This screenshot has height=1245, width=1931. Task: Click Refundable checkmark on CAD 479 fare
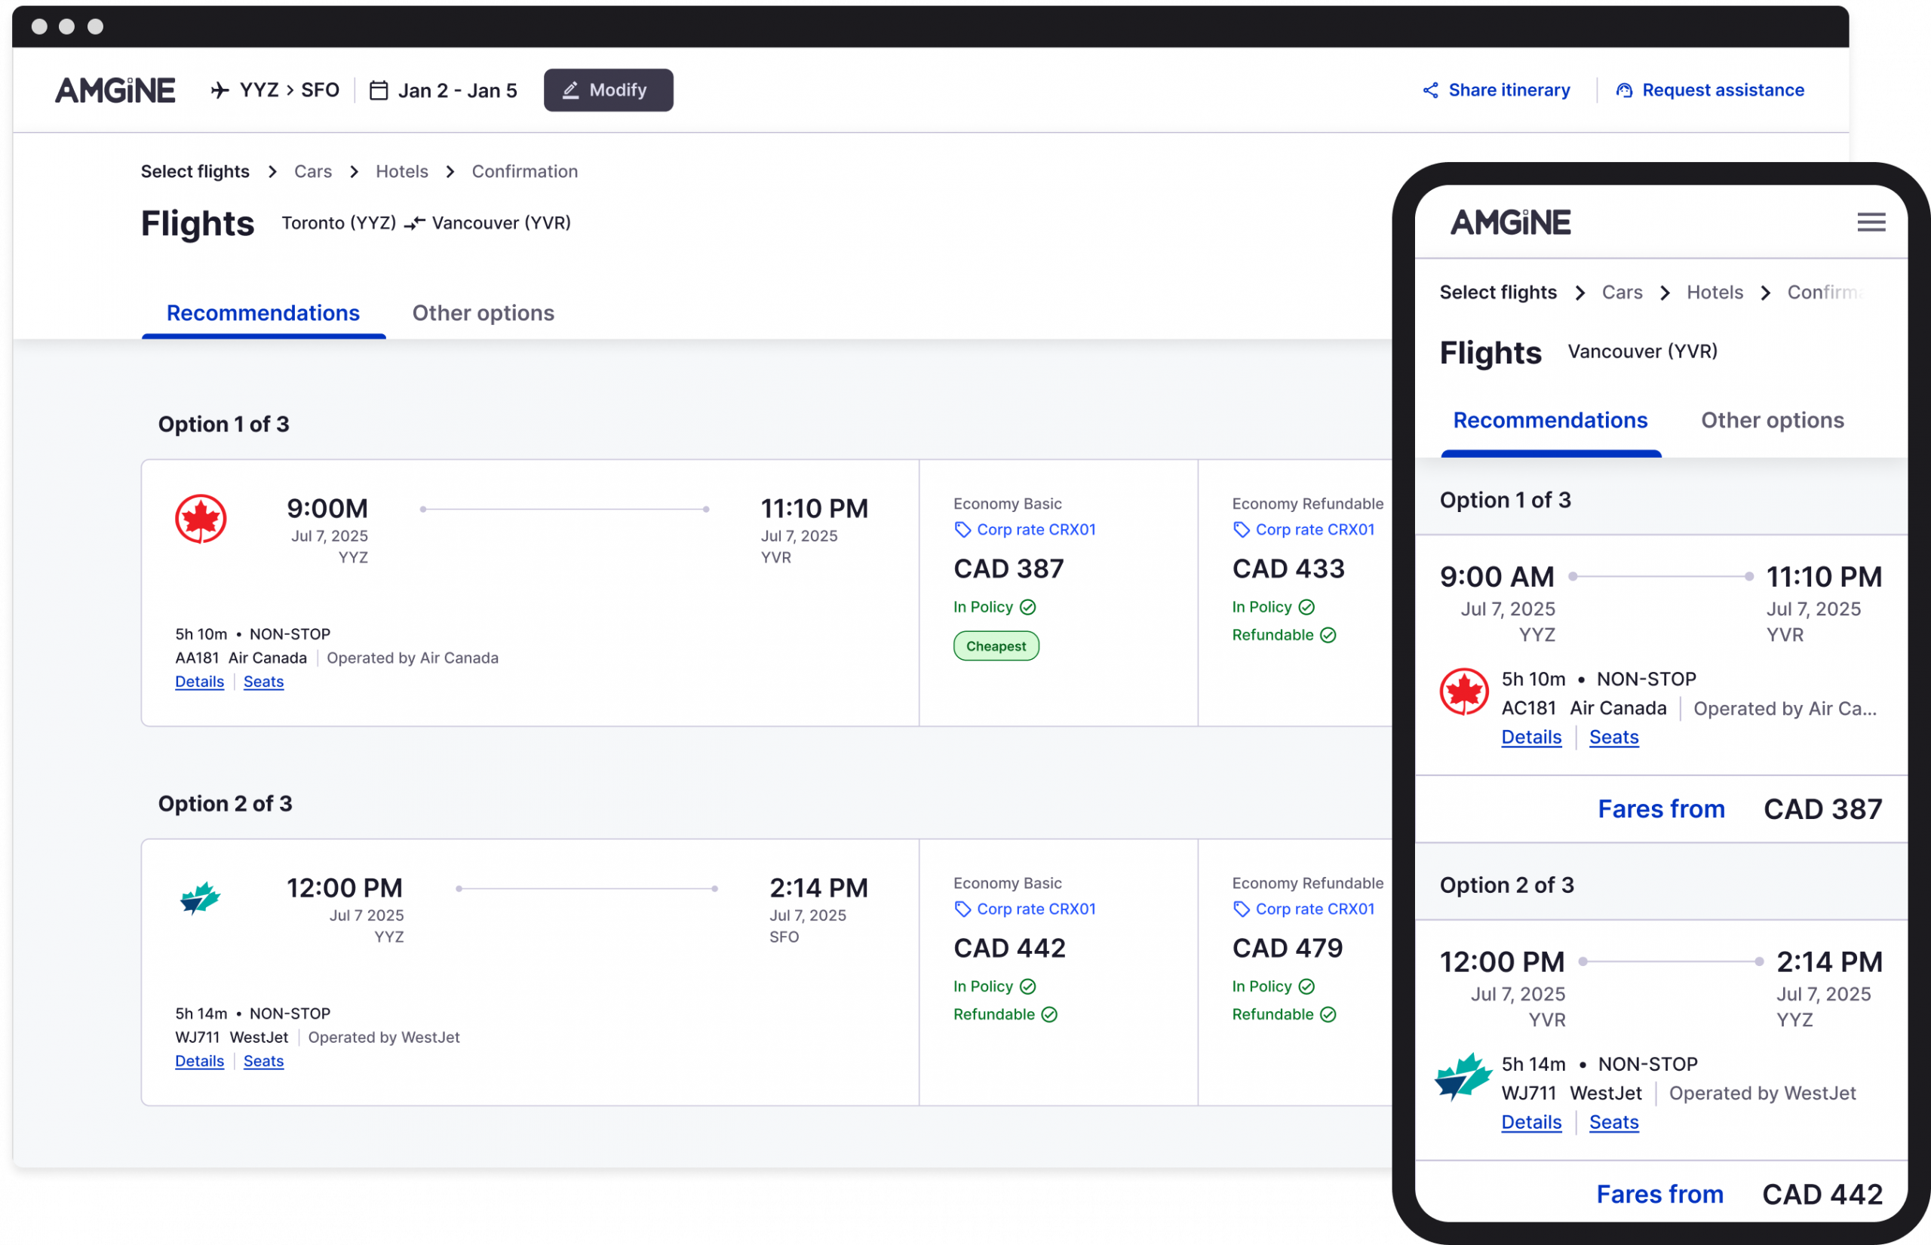(1328, 1013)
